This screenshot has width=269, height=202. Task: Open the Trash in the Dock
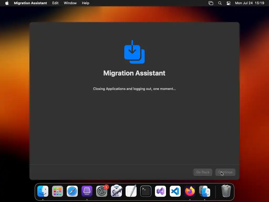[x=226, y=191]
